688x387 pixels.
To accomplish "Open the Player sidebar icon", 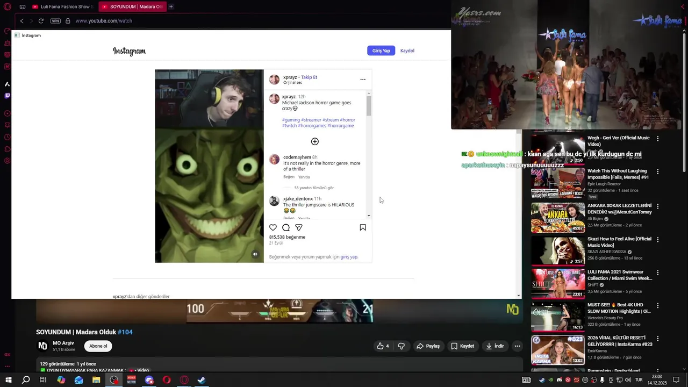I will pos(7,113).
